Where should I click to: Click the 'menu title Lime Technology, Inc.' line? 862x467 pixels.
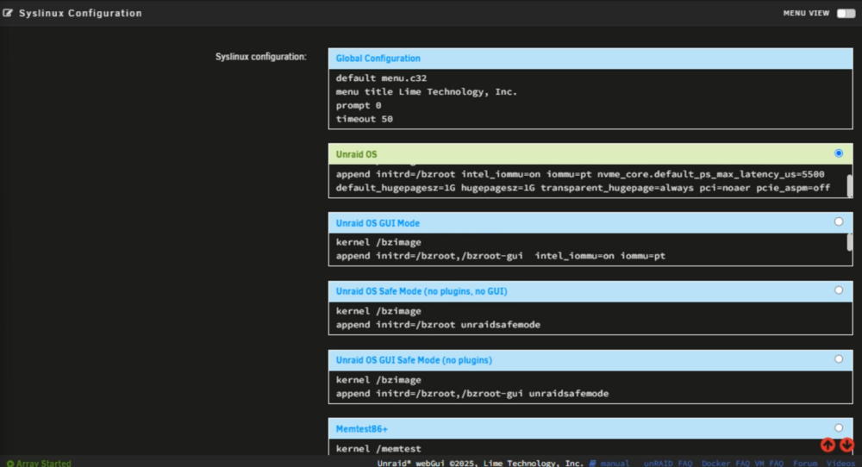pos(427,91)
